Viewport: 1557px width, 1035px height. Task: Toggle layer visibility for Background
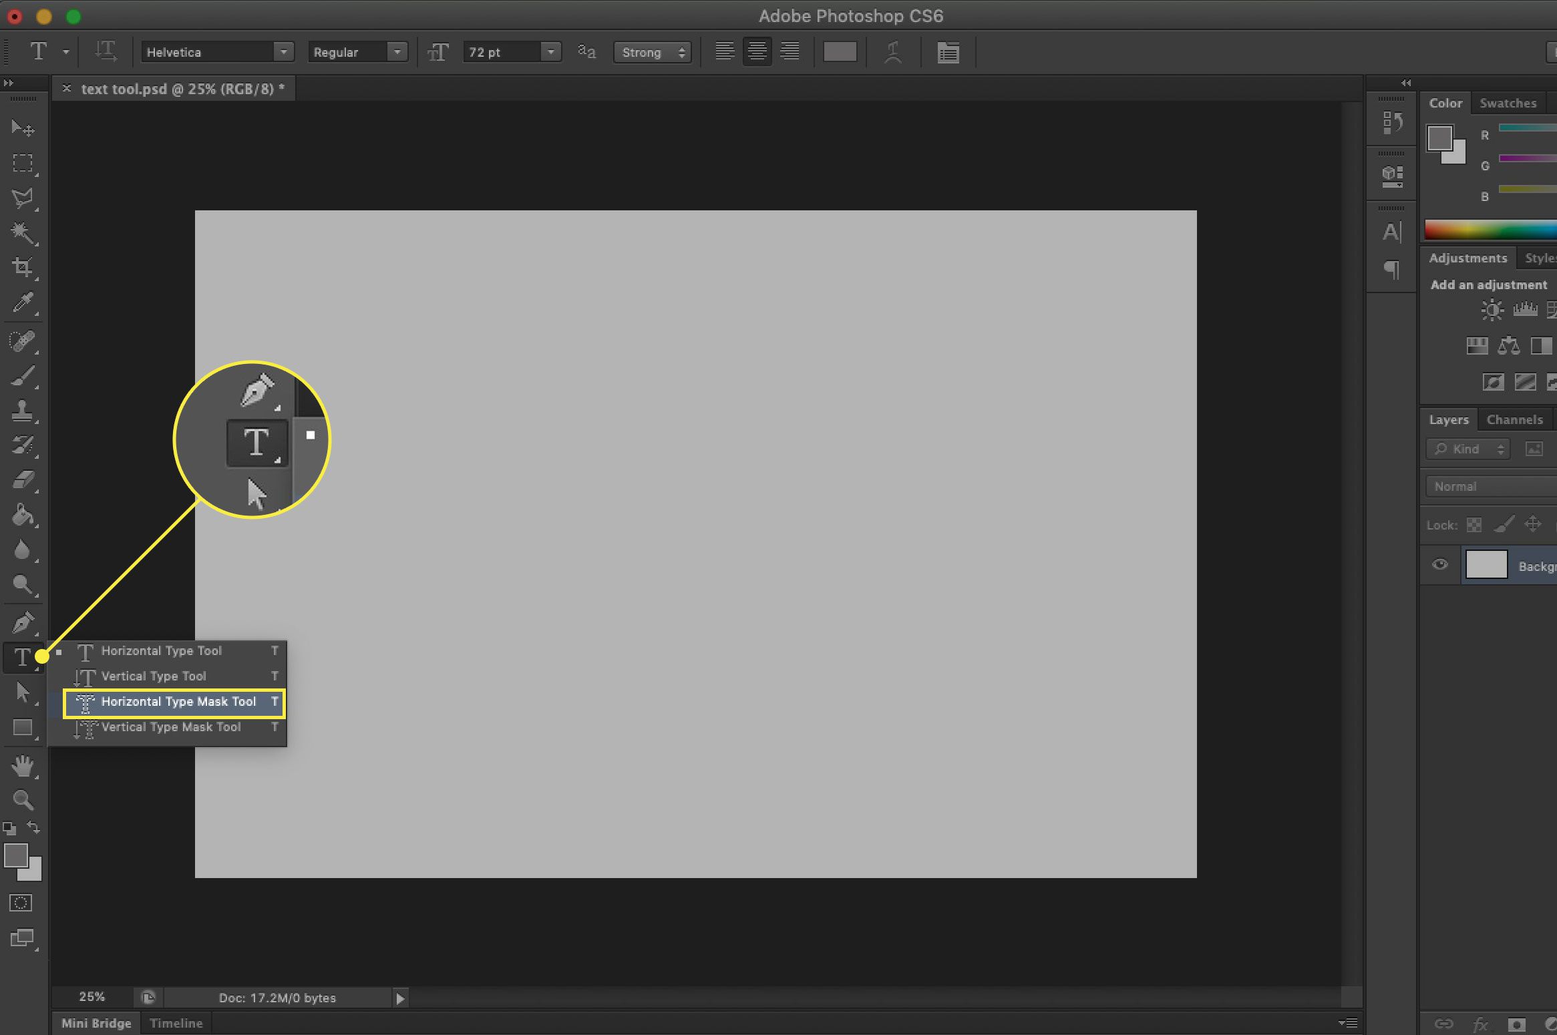(x=1439, y=565)
